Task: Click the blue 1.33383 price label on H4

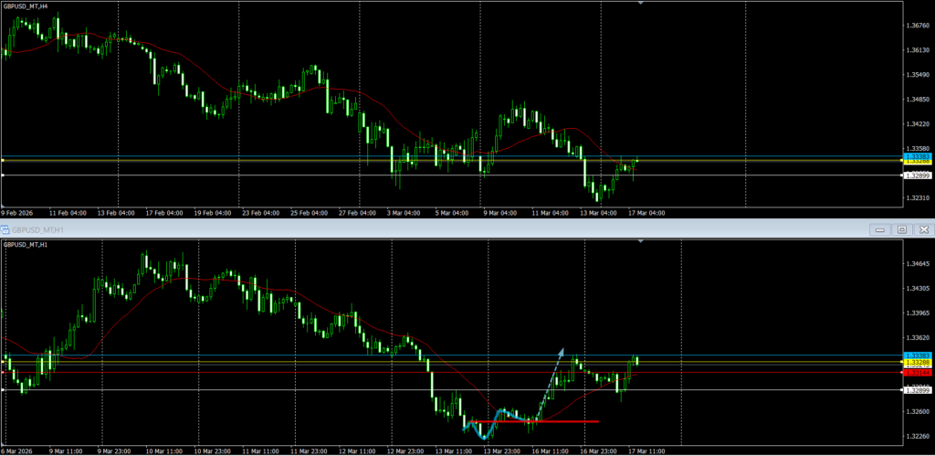Action: click(x=916, y=156)
